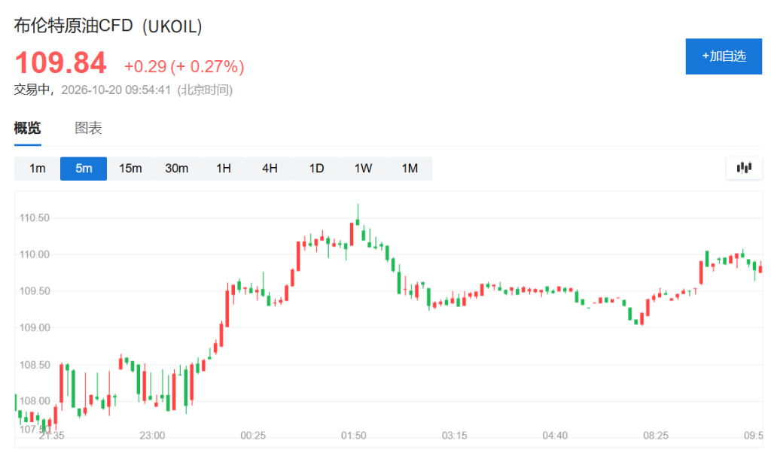Click the +加自选 button
Screen dimensions: 771x456
point(724,56)
